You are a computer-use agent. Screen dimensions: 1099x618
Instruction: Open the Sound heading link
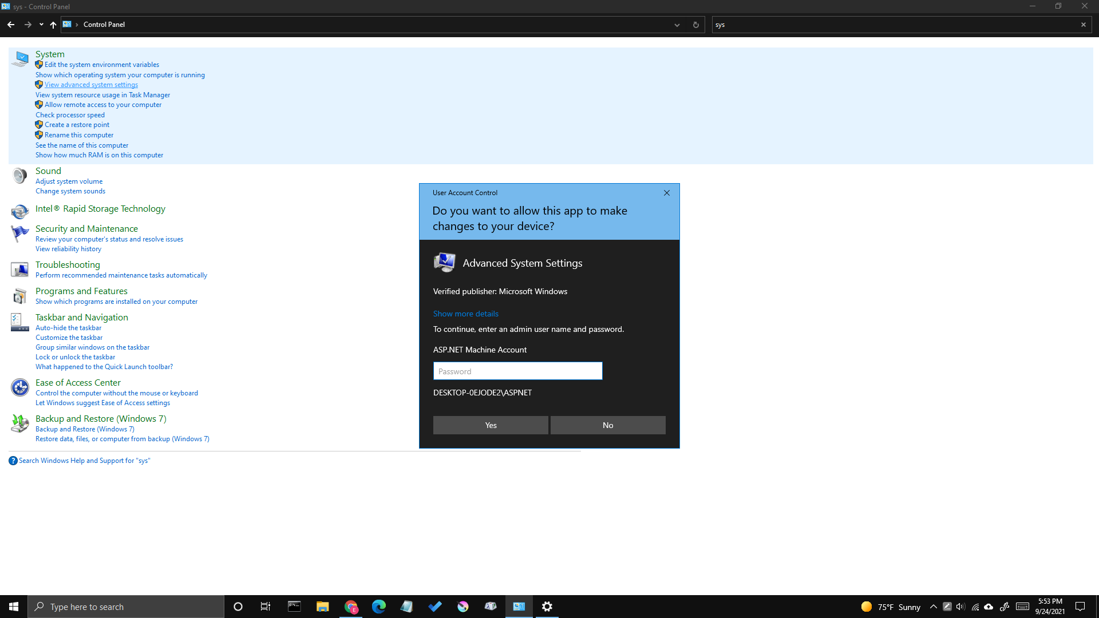point(48,171)
